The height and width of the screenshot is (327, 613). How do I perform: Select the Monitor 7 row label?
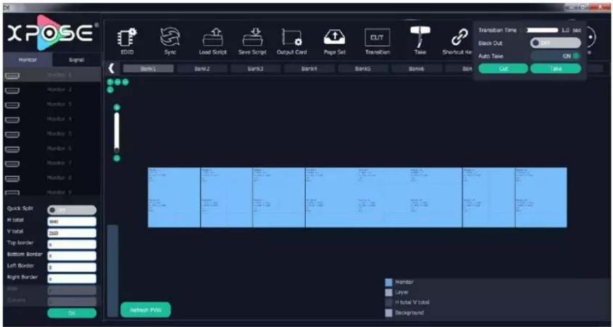[x=60, y=163]
